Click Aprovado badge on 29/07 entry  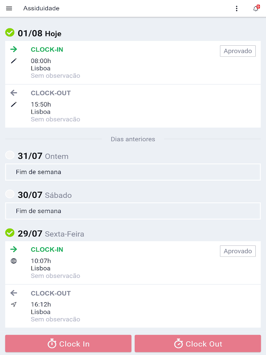click(238, 251)
